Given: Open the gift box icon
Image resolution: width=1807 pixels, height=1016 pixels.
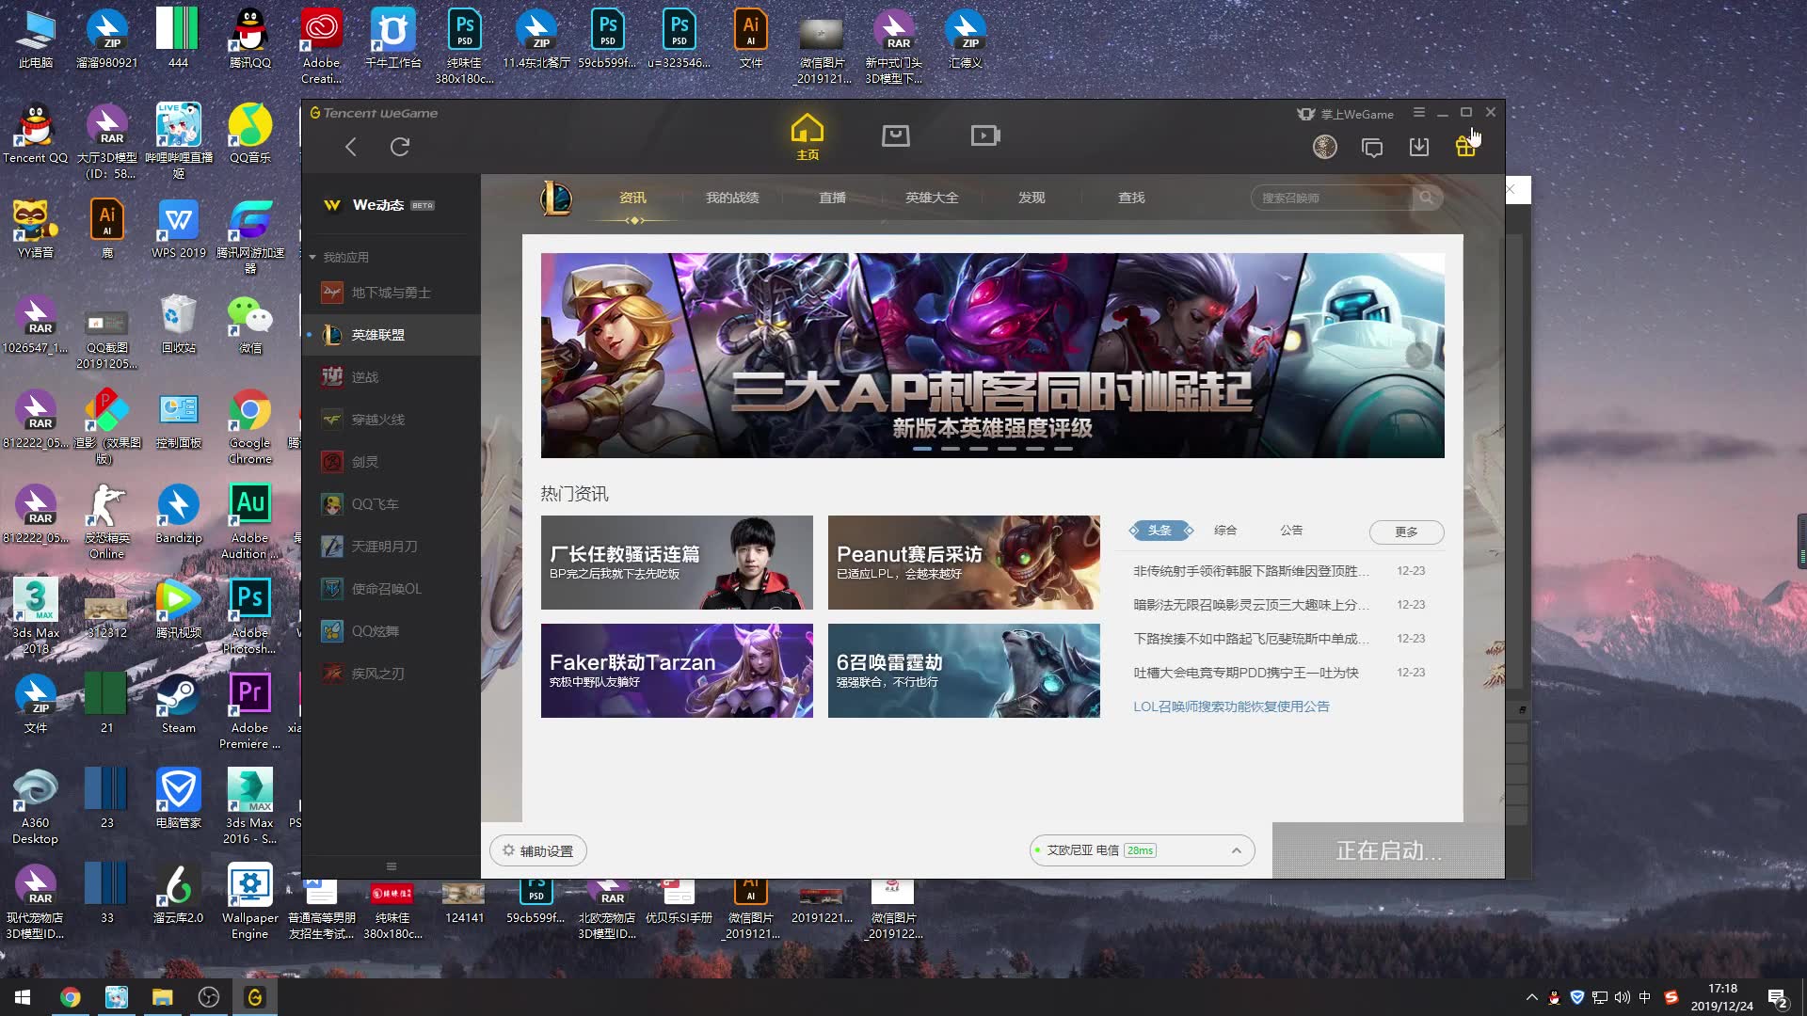Looking at the screenshot, I should tap(1465, 147).
